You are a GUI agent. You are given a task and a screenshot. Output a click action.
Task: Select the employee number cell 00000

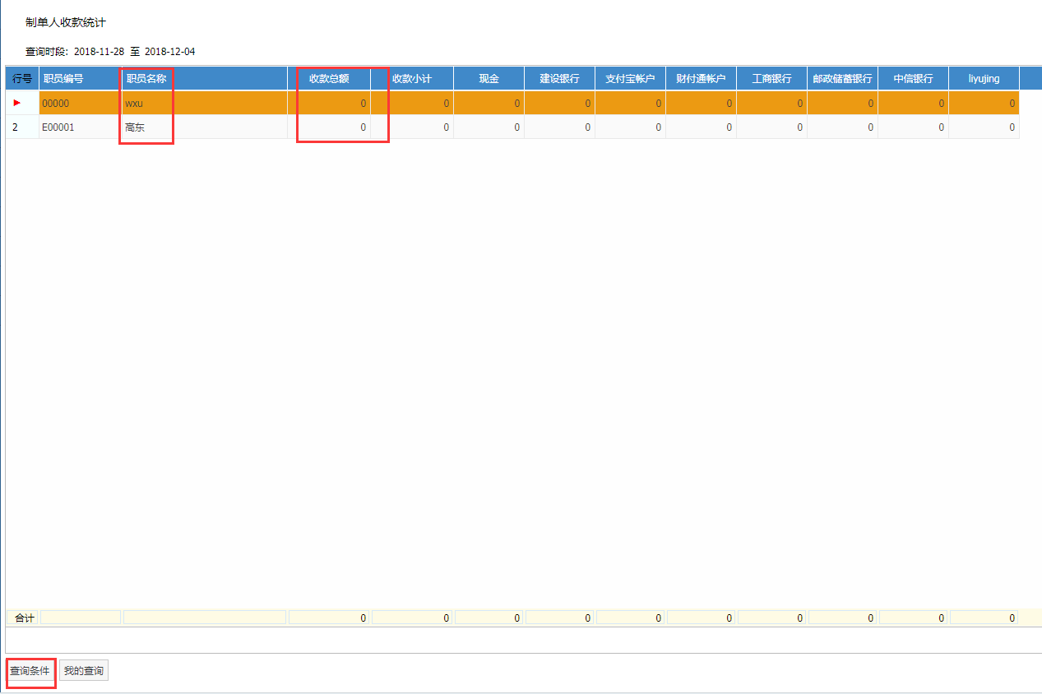(80, 104)
